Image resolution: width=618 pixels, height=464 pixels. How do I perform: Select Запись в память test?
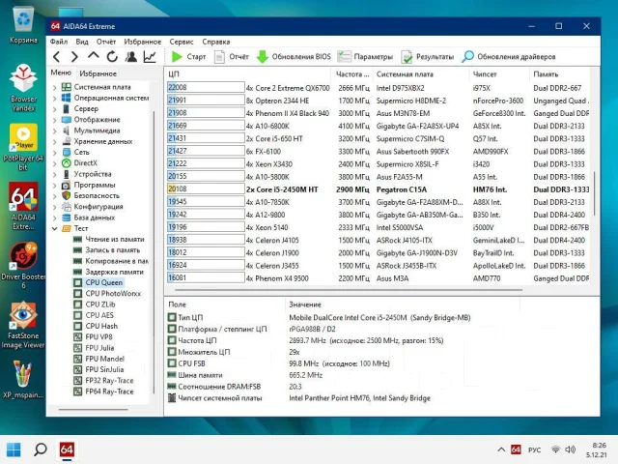[x=112, y=250]
